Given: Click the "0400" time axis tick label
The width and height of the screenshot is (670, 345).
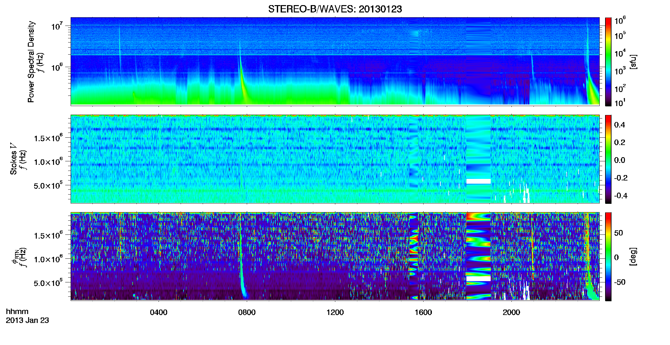Looking at the screenshot, I should pos(159,312).
